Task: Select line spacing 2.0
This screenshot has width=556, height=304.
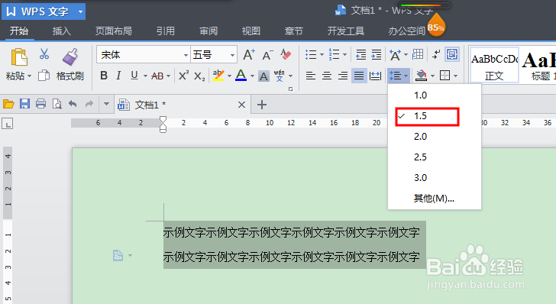Action: 435,137
